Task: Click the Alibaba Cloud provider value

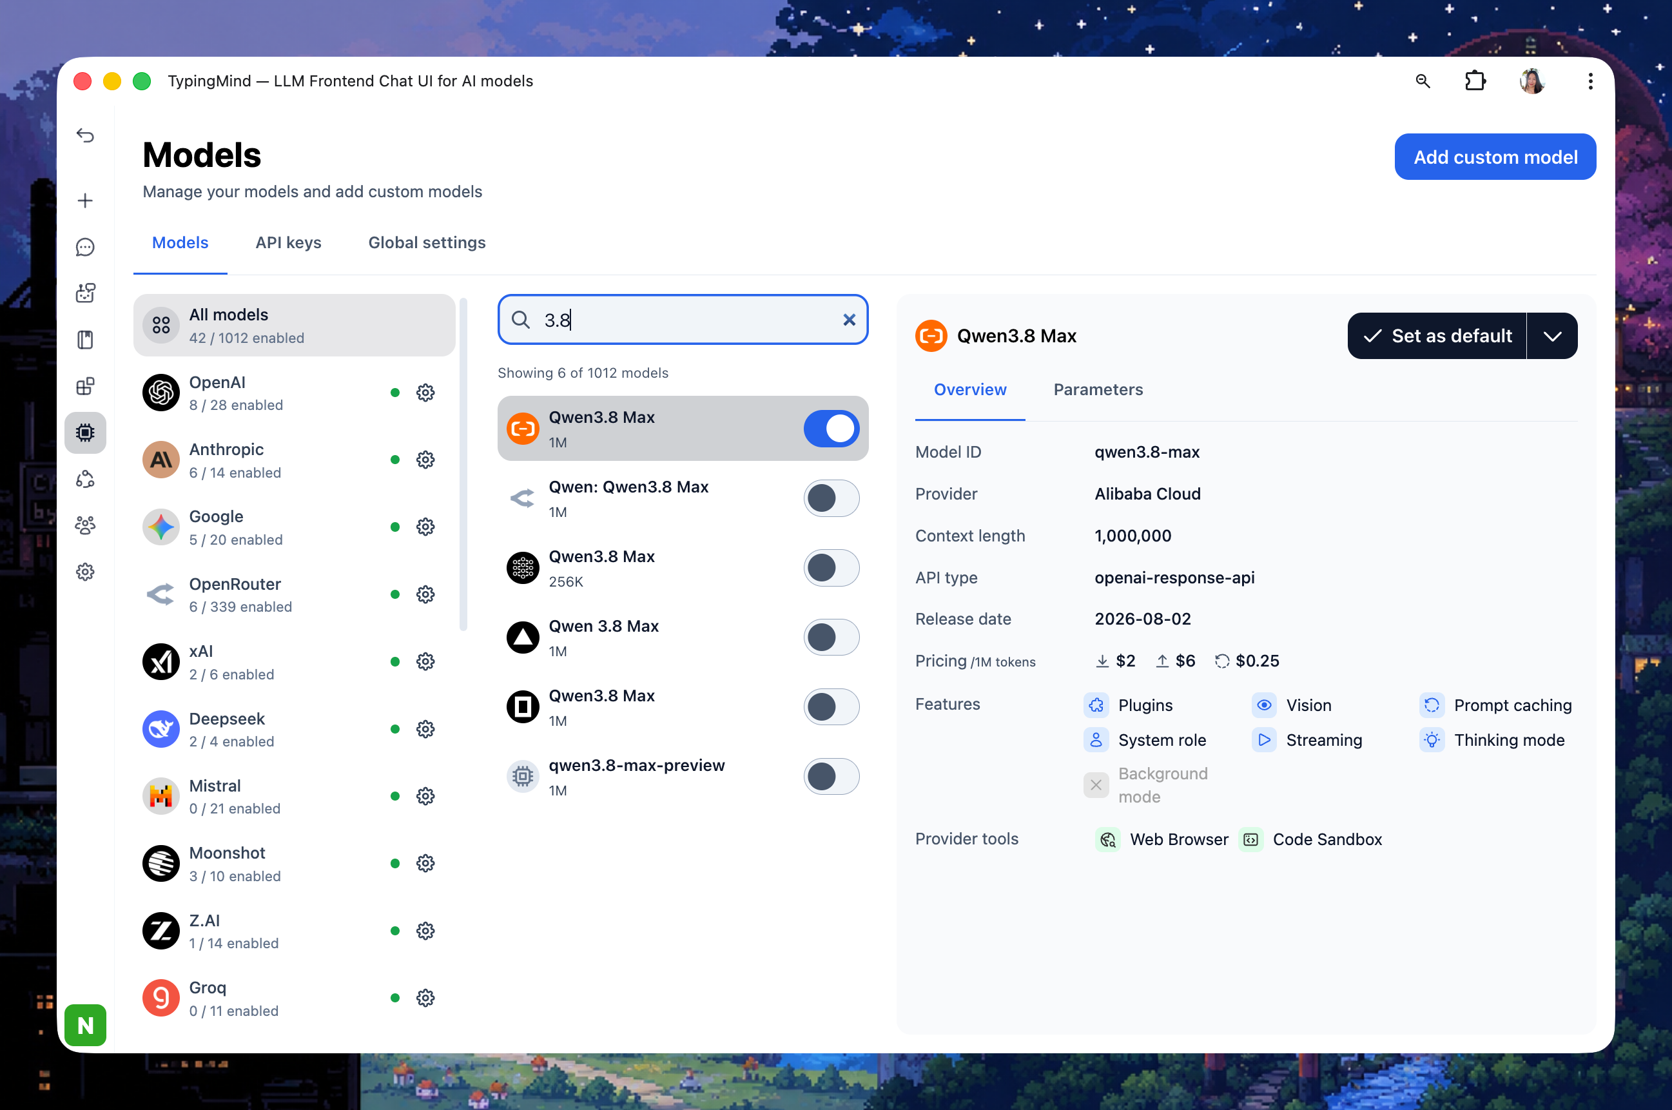Action: 1147,494
